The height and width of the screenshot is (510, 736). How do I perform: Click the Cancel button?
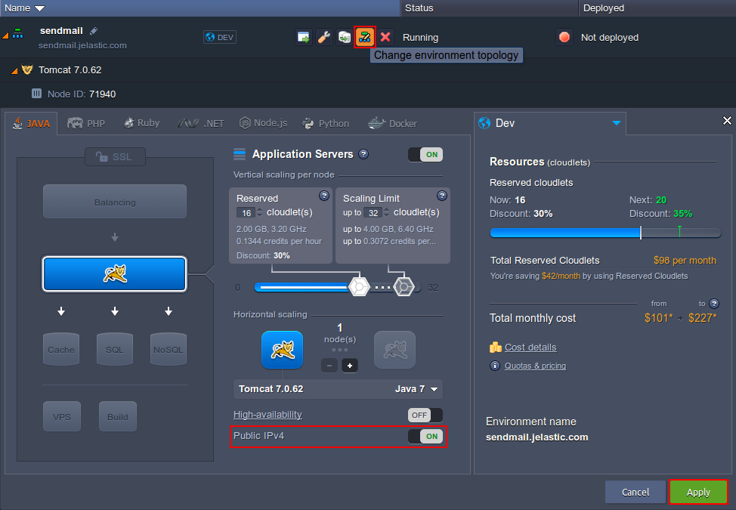pos(635,492)
